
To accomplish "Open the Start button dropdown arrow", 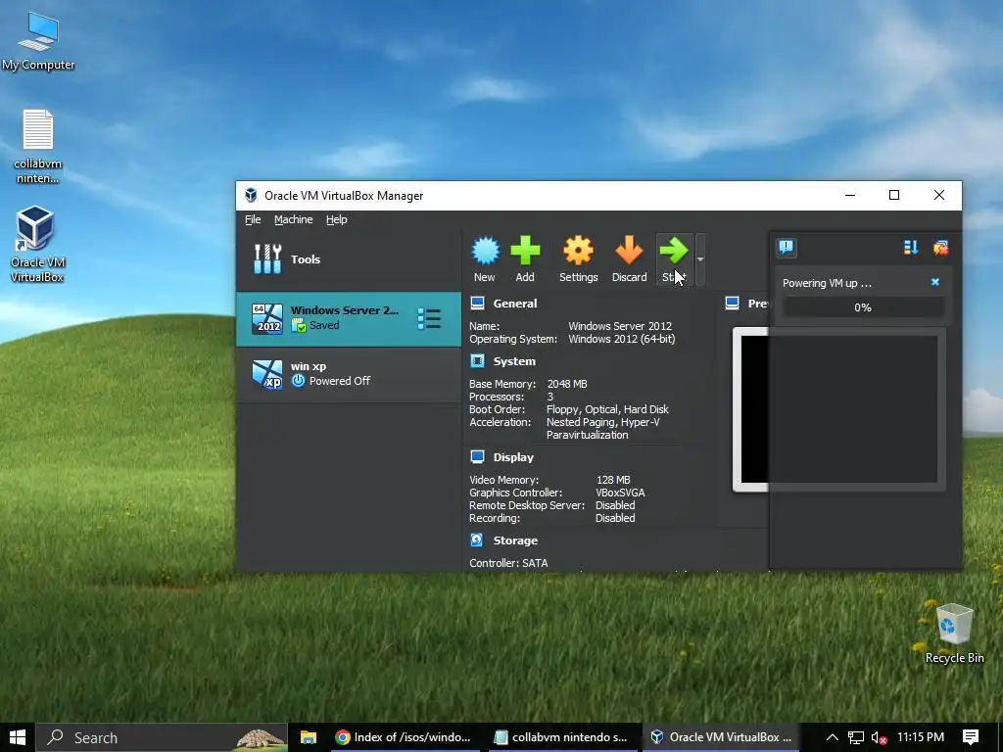I will [700, 258].
